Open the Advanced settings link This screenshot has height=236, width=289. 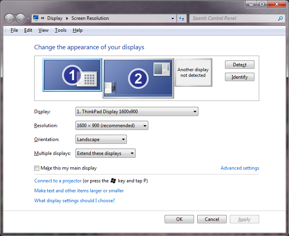240,168
